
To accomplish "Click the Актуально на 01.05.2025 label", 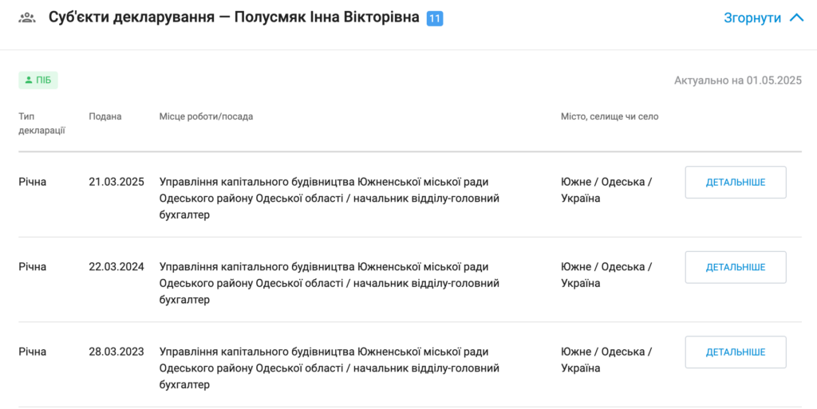I will (737, 81).
